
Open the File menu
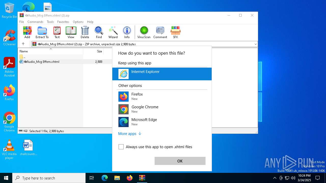click(22, 22)
